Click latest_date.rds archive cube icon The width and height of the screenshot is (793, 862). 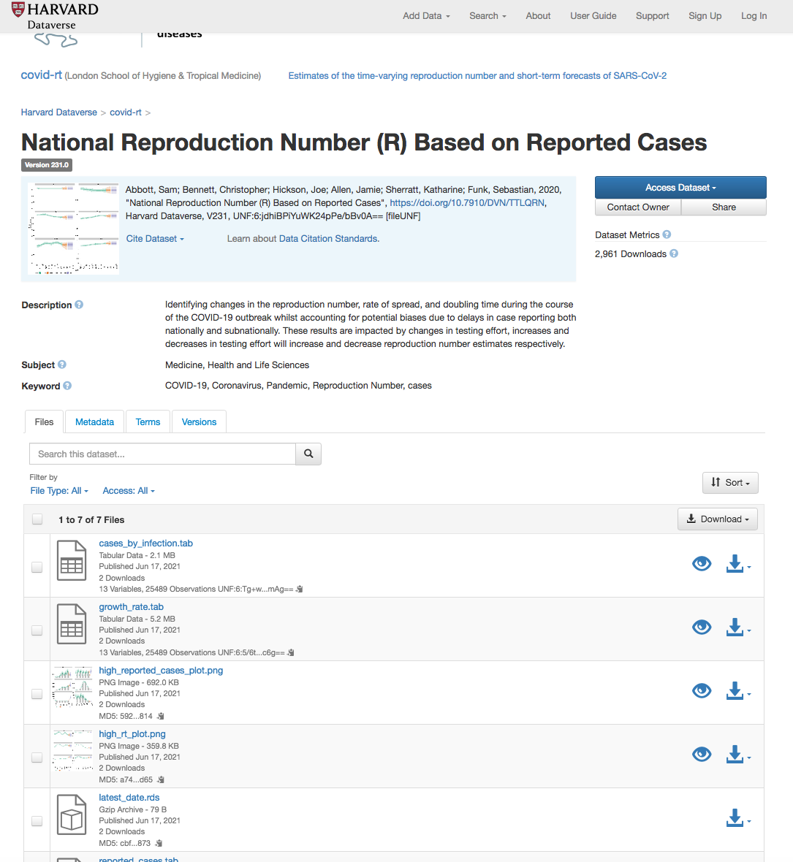pyautogui.click(x=72, y=815)
